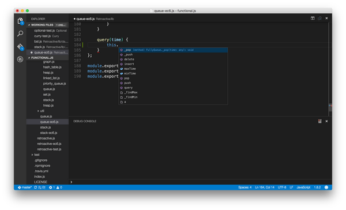Select _findMax suggestion
346x210 pixels.
173,92
